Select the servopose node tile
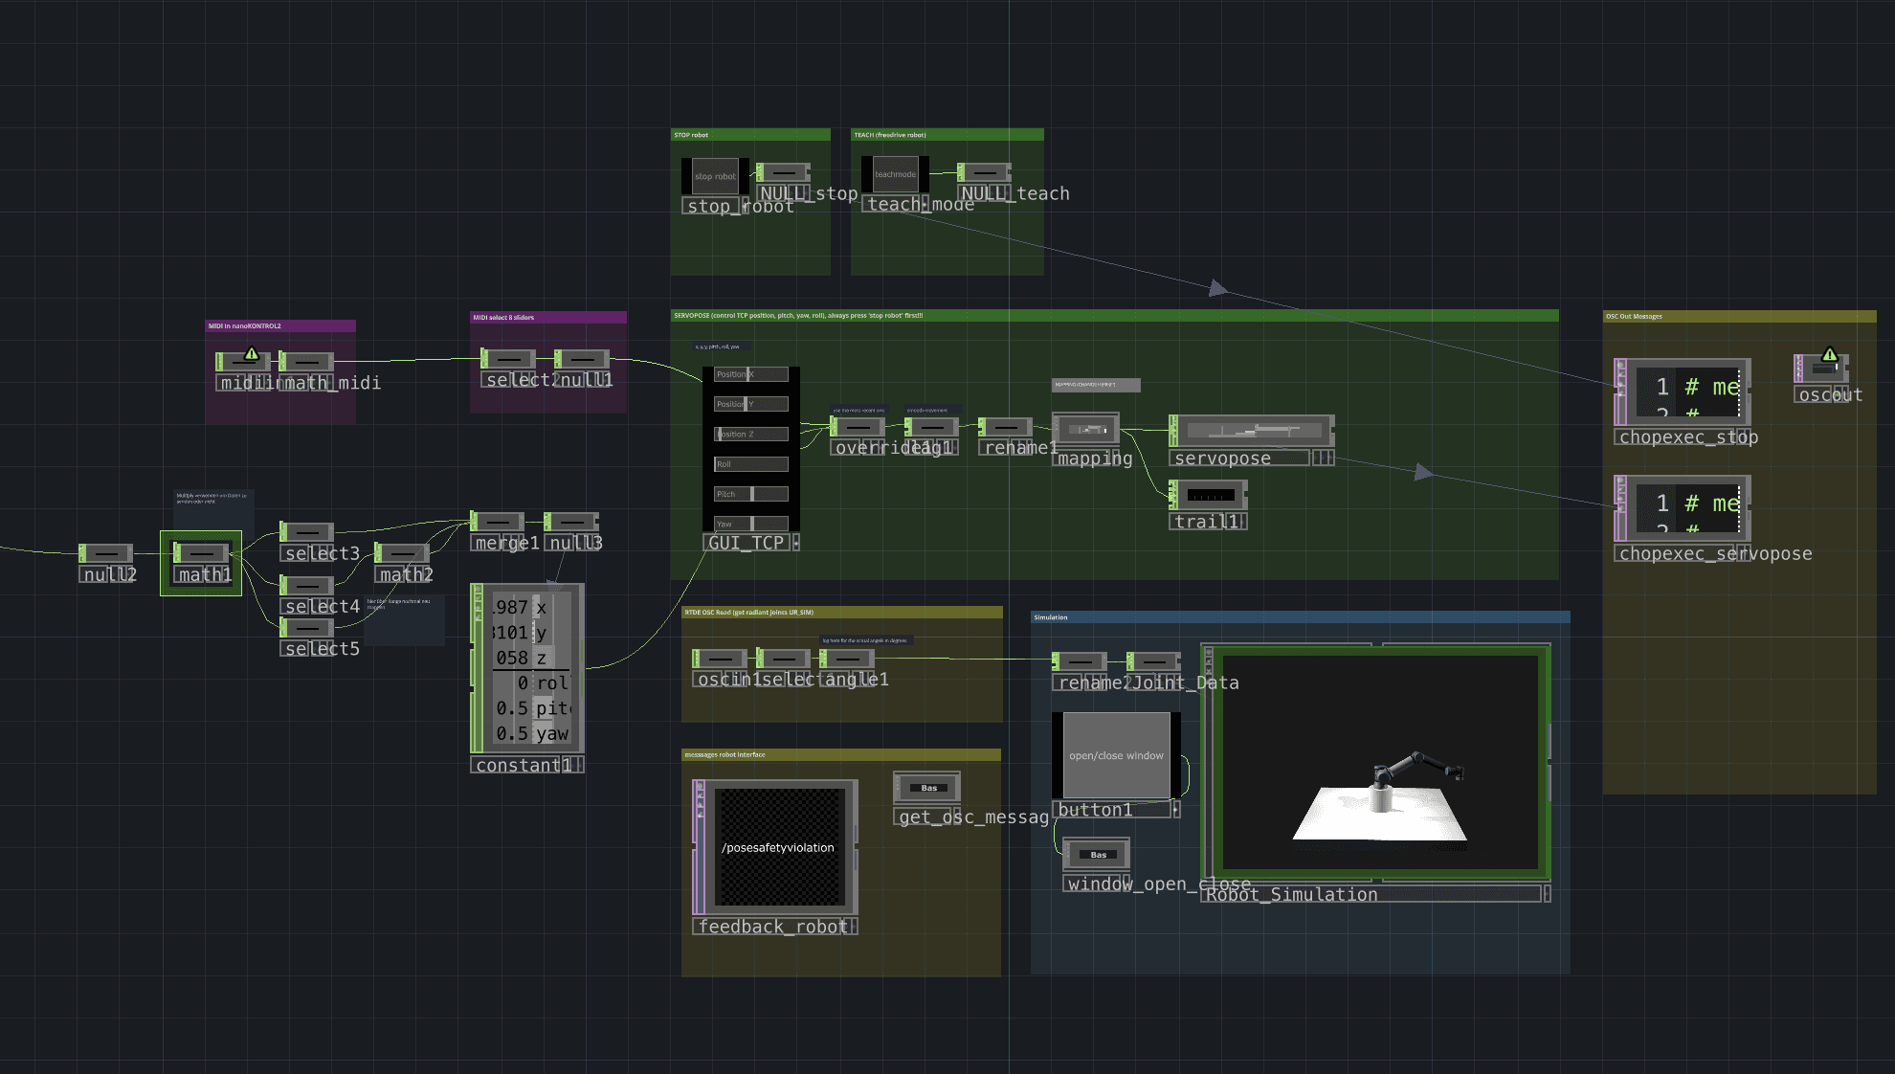 point(1252,431)
